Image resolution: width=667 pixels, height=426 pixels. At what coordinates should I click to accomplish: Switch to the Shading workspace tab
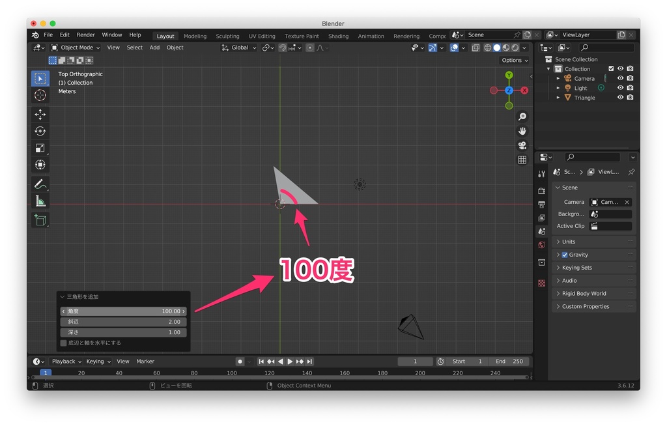[x=338, y=36]
